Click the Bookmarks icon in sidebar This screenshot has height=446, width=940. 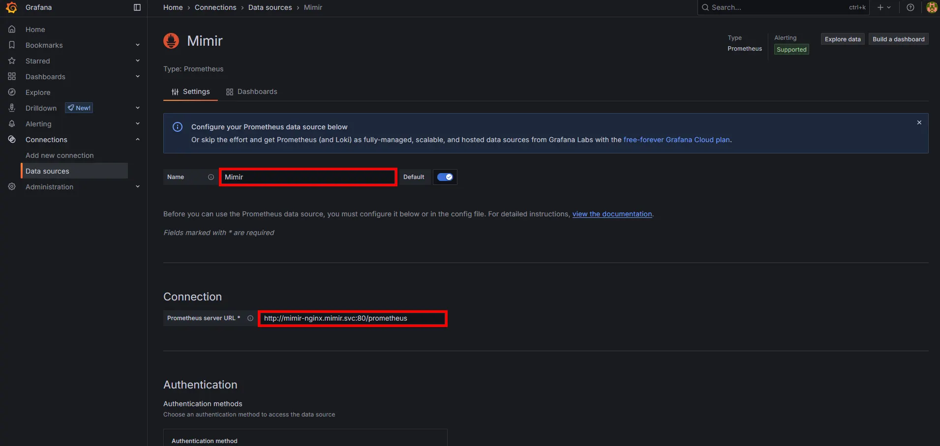pyautogui.click(x=12, y=45)
